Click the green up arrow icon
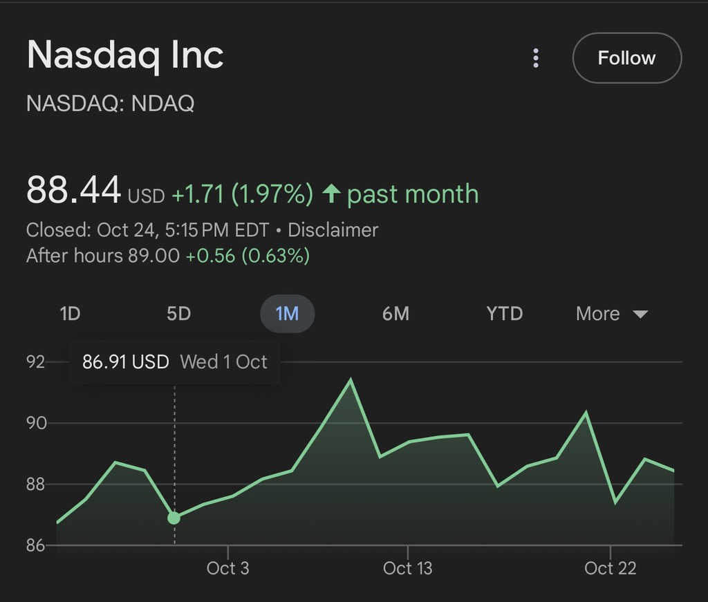 click(332, 194)
